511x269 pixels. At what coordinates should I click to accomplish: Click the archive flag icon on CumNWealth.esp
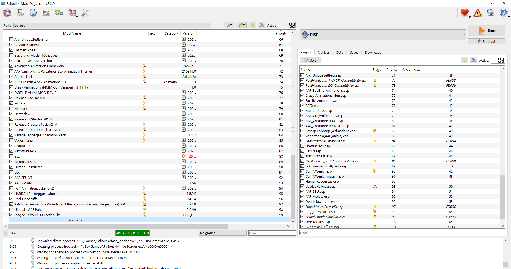[375, 171]
